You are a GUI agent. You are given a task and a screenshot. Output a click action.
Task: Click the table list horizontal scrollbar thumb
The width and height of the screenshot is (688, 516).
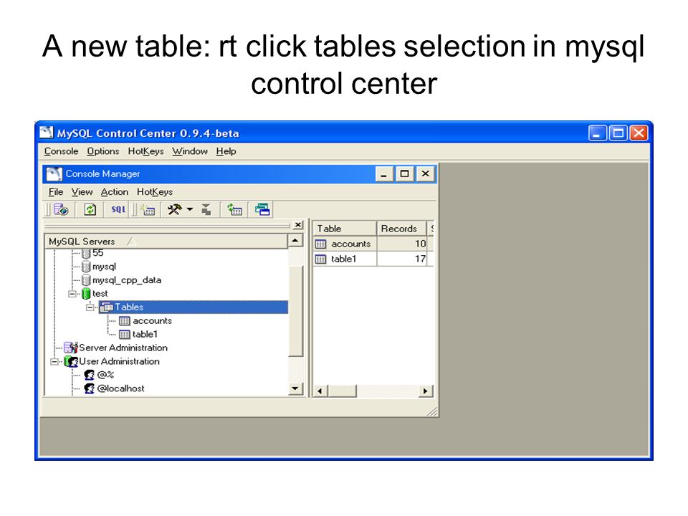point(343,391)
